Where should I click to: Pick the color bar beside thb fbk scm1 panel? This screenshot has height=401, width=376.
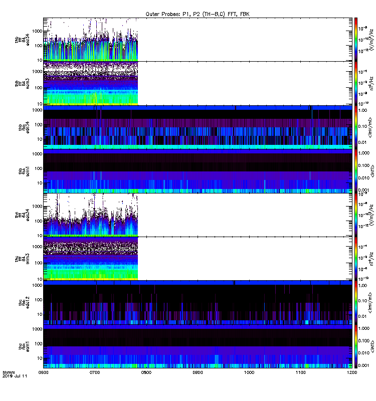pos(356,171)
